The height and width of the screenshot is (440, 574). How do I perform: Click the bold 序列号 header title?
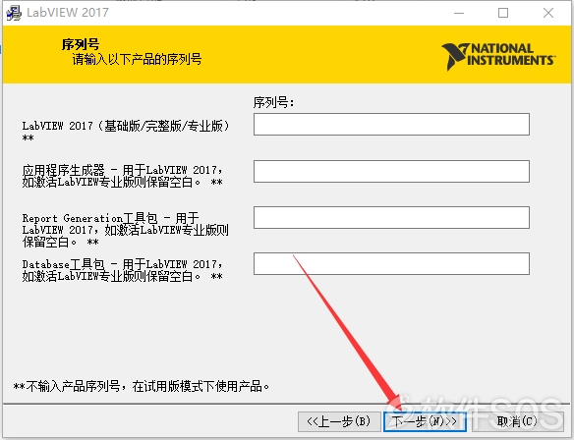click(81, 44)
